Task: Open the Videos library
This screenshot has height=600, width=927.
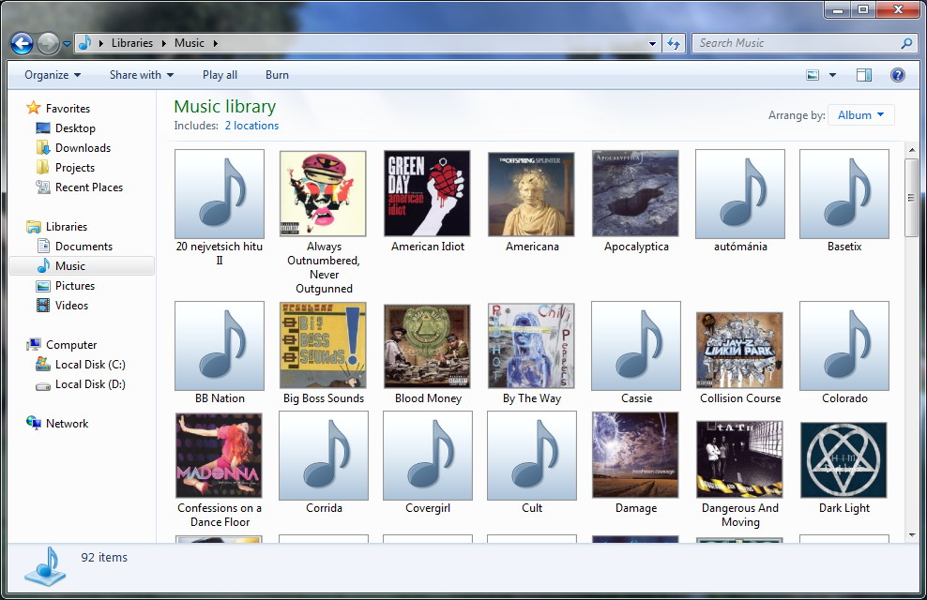Action: point(62,306)
